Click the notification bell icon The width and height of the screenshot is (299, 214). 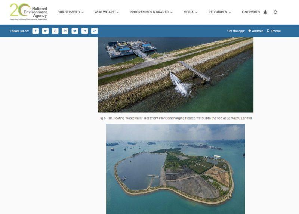pos(265,12)
